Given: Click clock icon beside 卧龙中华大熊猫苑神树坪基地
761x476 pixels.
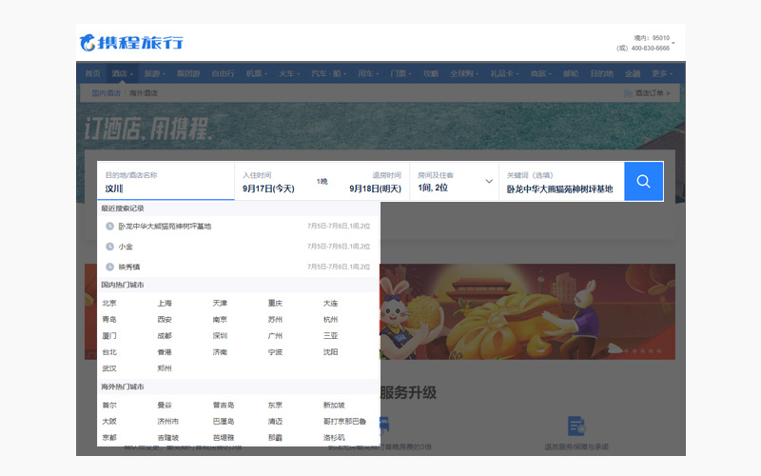Looking at the screenshot, I should point(109,226).
